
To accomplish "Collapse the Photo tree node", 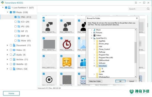I will [x=7, y=12].
